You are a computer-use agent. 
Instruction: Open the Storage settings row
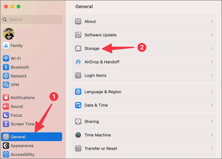[92, 49]
